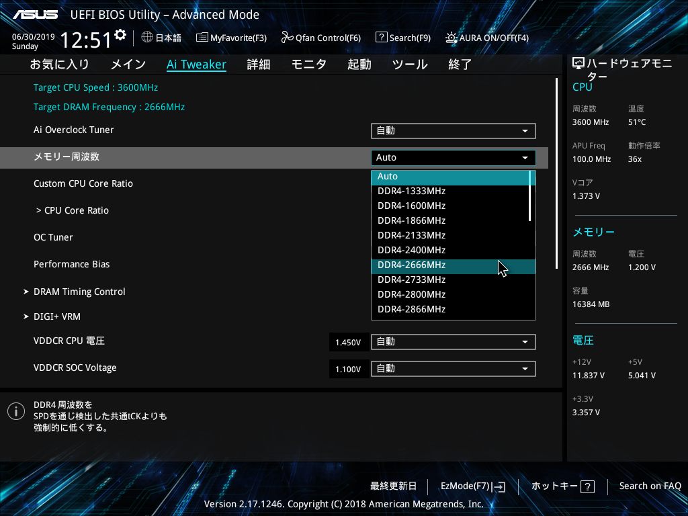
Task: Click the hotkey question mark box icon
Action: click(x=587, y=486)
